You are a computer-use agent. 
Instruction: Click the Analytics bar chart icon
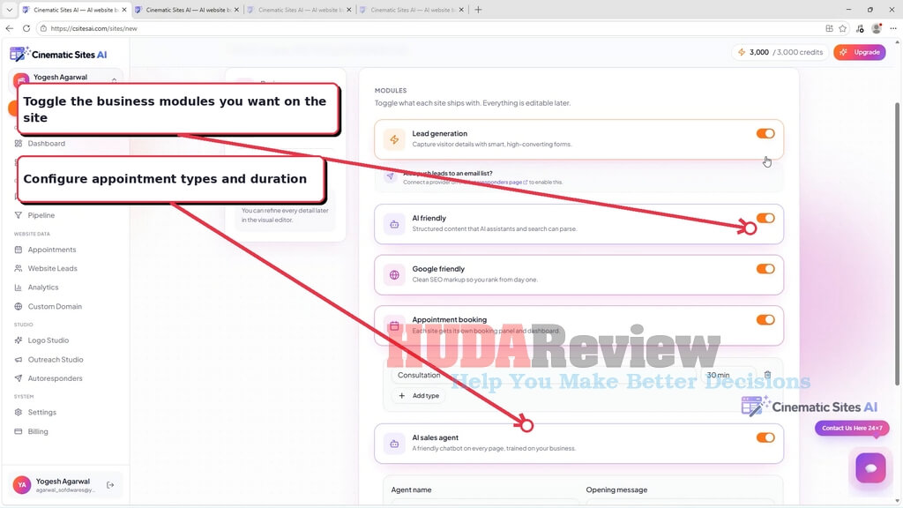(x=19, y=288)
